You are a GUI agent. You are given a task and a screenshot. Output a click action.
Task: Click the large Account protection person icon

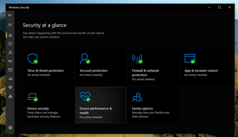[x=85, y=59]
